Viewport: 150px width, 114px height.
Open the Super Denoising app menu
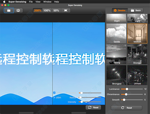click(17, 2)
